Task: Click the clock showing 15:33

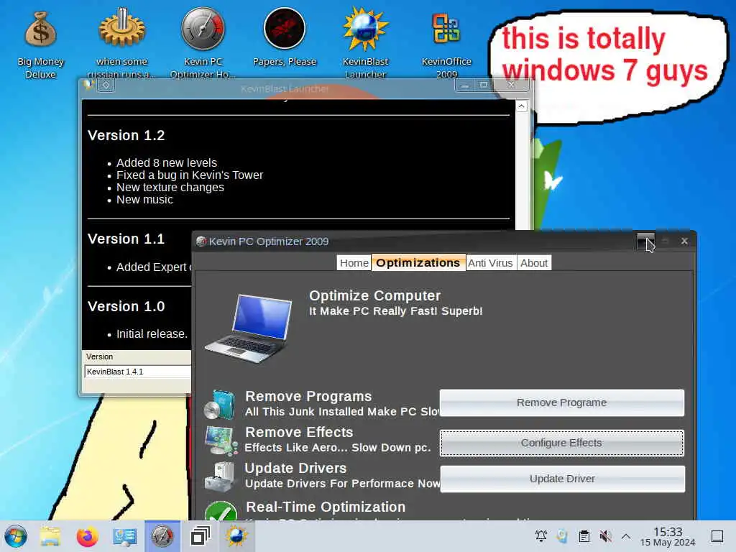Action: tap(668, 536)
